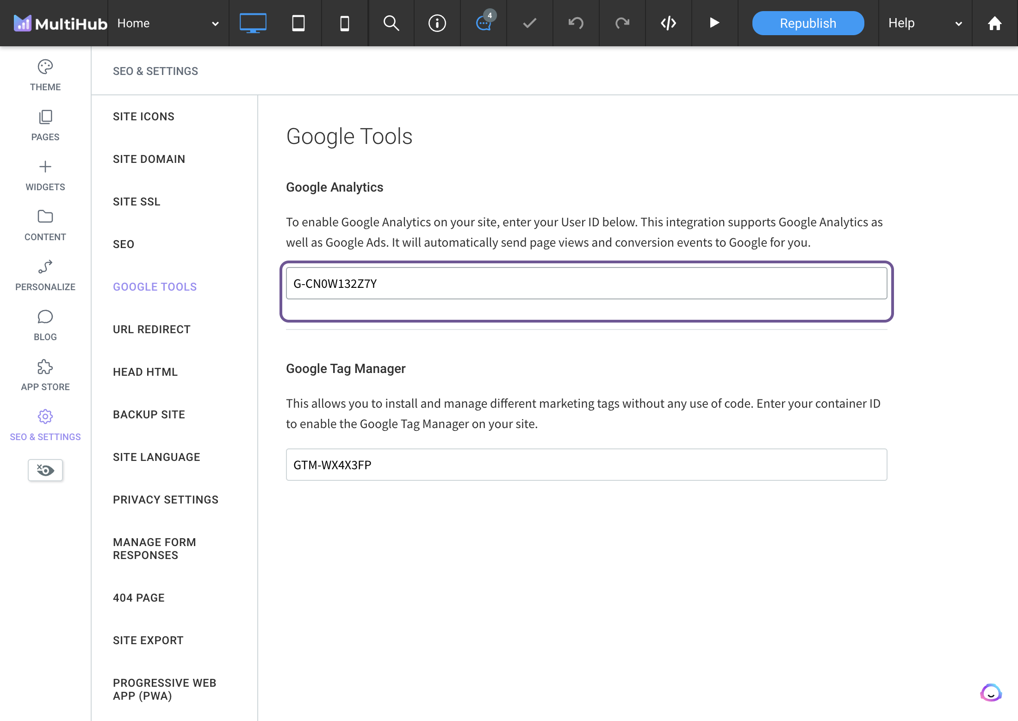Redo the last change
The height and width of the screenshot is (721, 1018).
click(x=622, y=23)
